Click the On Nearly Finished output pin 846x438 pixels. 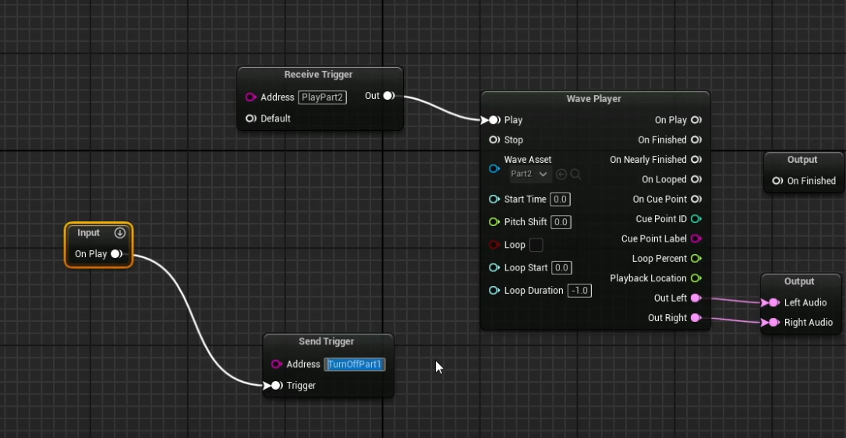[696, 160]
